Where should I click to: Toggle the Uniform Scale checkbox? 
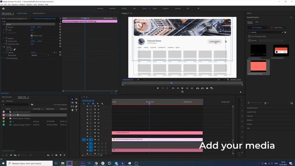pyautogui.click(x=32, y=36)
